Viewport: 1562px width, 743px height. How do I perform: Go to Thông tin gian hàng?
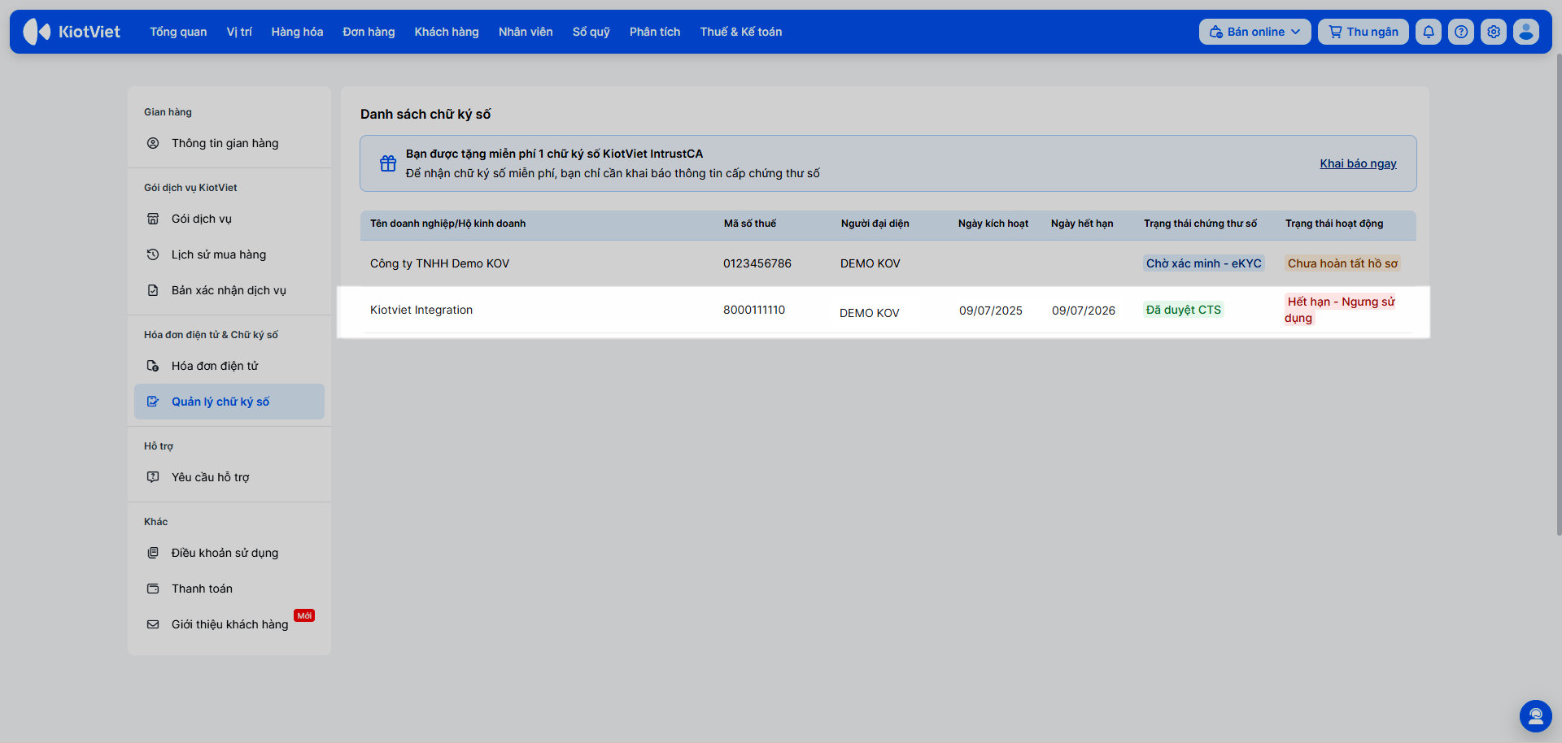229,143
